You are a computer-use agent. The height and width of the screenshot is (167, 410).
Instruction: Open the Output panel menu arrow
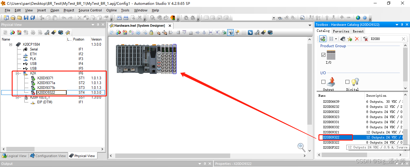pyautogui.click(x=200, y=164)
